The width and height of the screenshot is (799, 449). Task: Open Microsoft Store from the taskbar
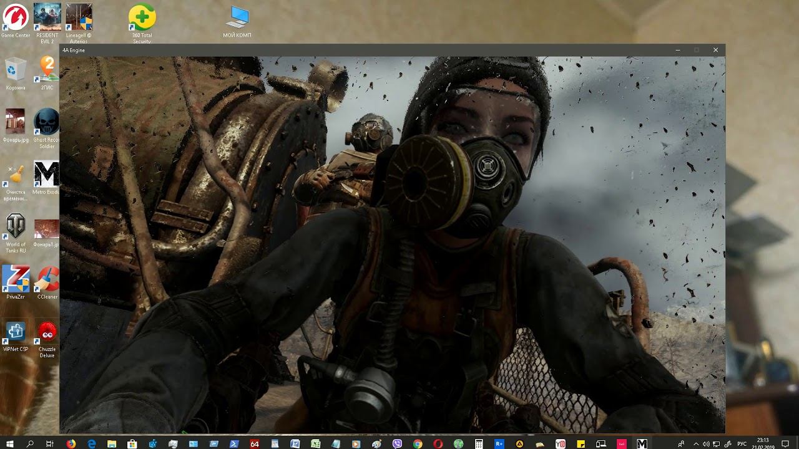(x=132, y=443)
